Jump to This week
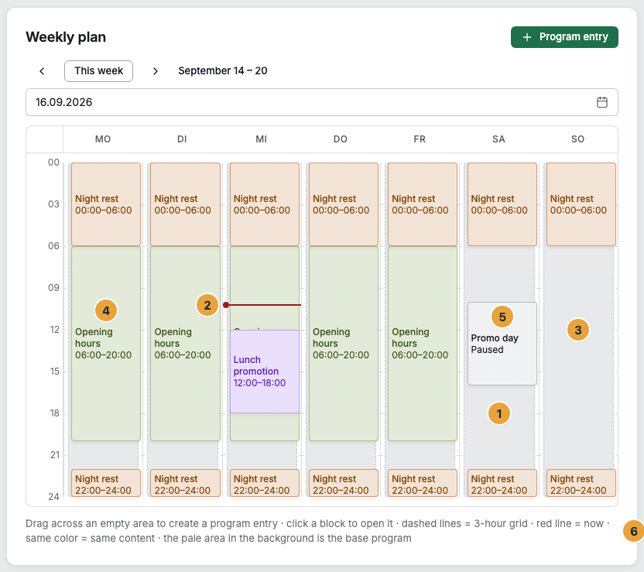The image size is (644, 572). (x=98, y=71)
